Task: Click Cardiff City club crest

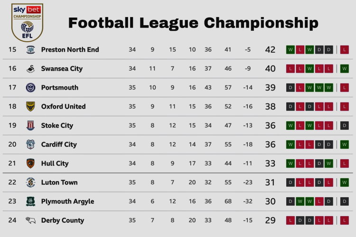Action: click(31, 145)
